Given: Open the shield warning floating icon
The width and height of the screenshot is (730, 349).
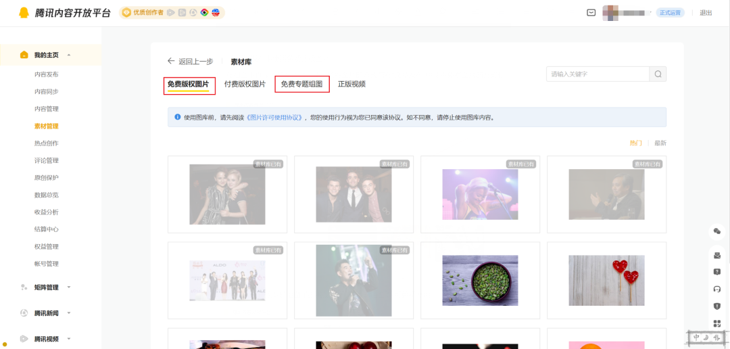Looking at the screenshot, I should 717,306.
